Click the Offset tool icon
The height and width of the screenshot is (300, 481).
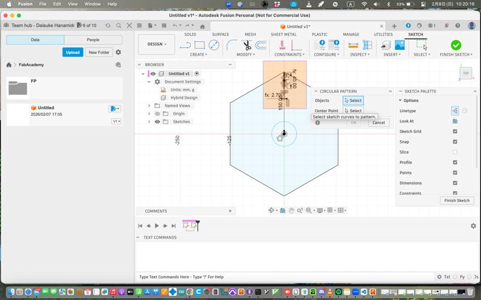point(261,45)
